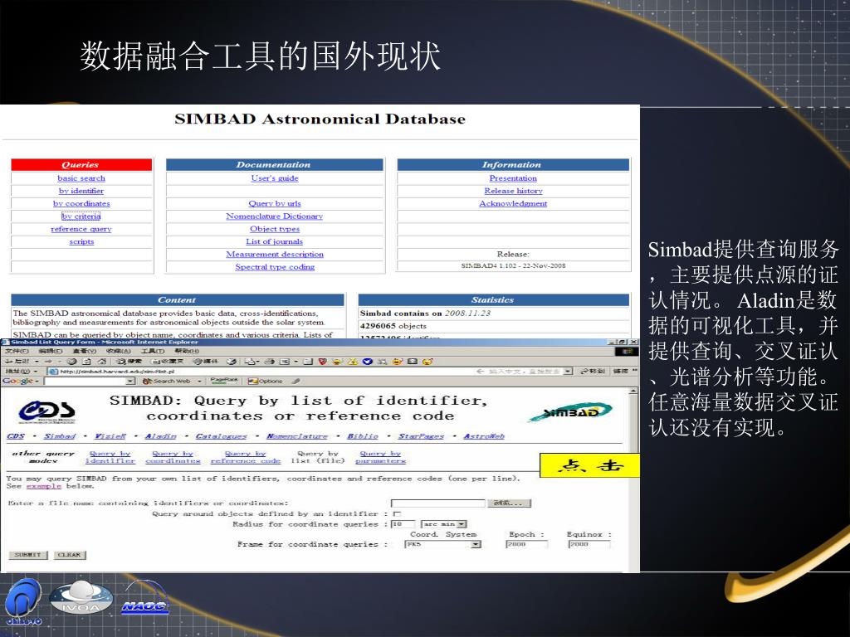Screen dimensions: 850x637
Task: Click the 'Spectral type coding' documentation link
Action: click(275, 267)
